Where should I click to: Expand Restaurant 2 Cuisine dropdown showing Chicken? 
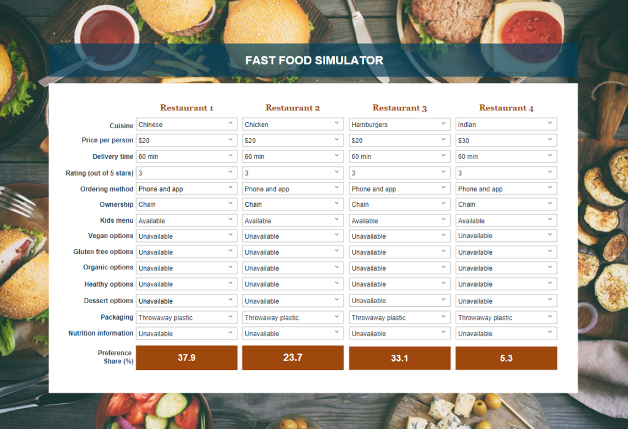click(x=293, y=125)
